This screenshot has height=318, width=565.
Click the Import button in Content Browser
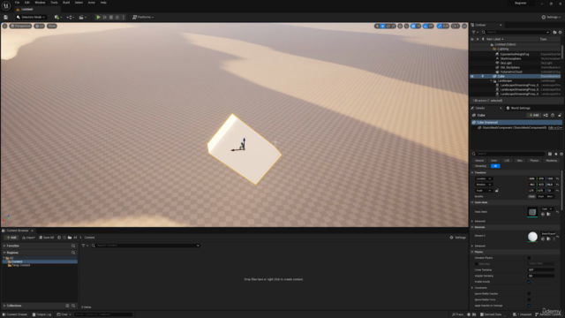[x=28, y=238]
